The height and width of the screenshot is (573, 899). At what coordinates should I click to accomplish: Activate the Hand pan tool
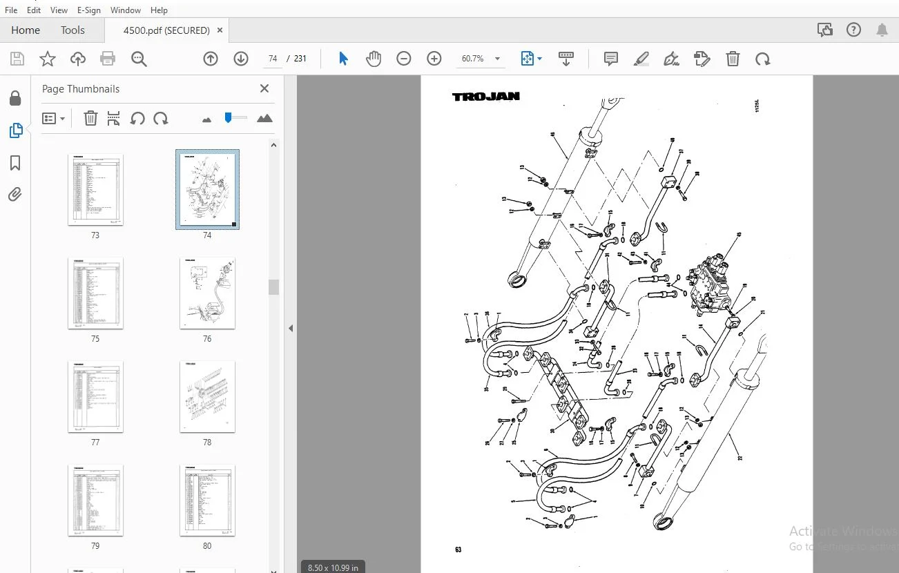point(374,59)
